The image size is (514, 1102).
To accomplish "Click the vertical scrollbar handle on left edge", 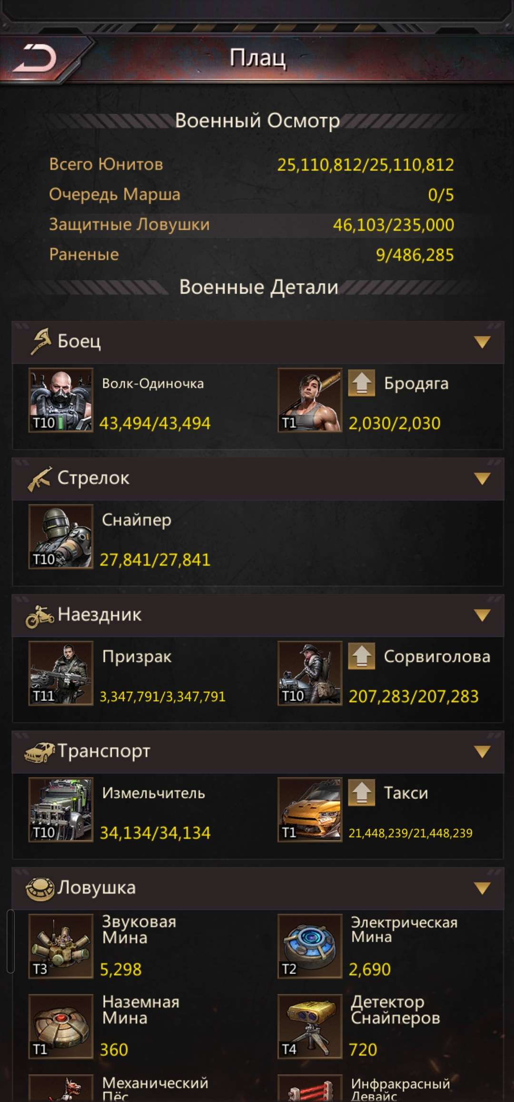I will click(10, 942).
